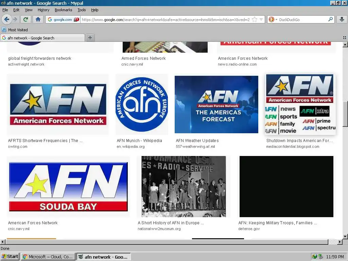Click the nationalww2museum.org source text

pos(159,229)
